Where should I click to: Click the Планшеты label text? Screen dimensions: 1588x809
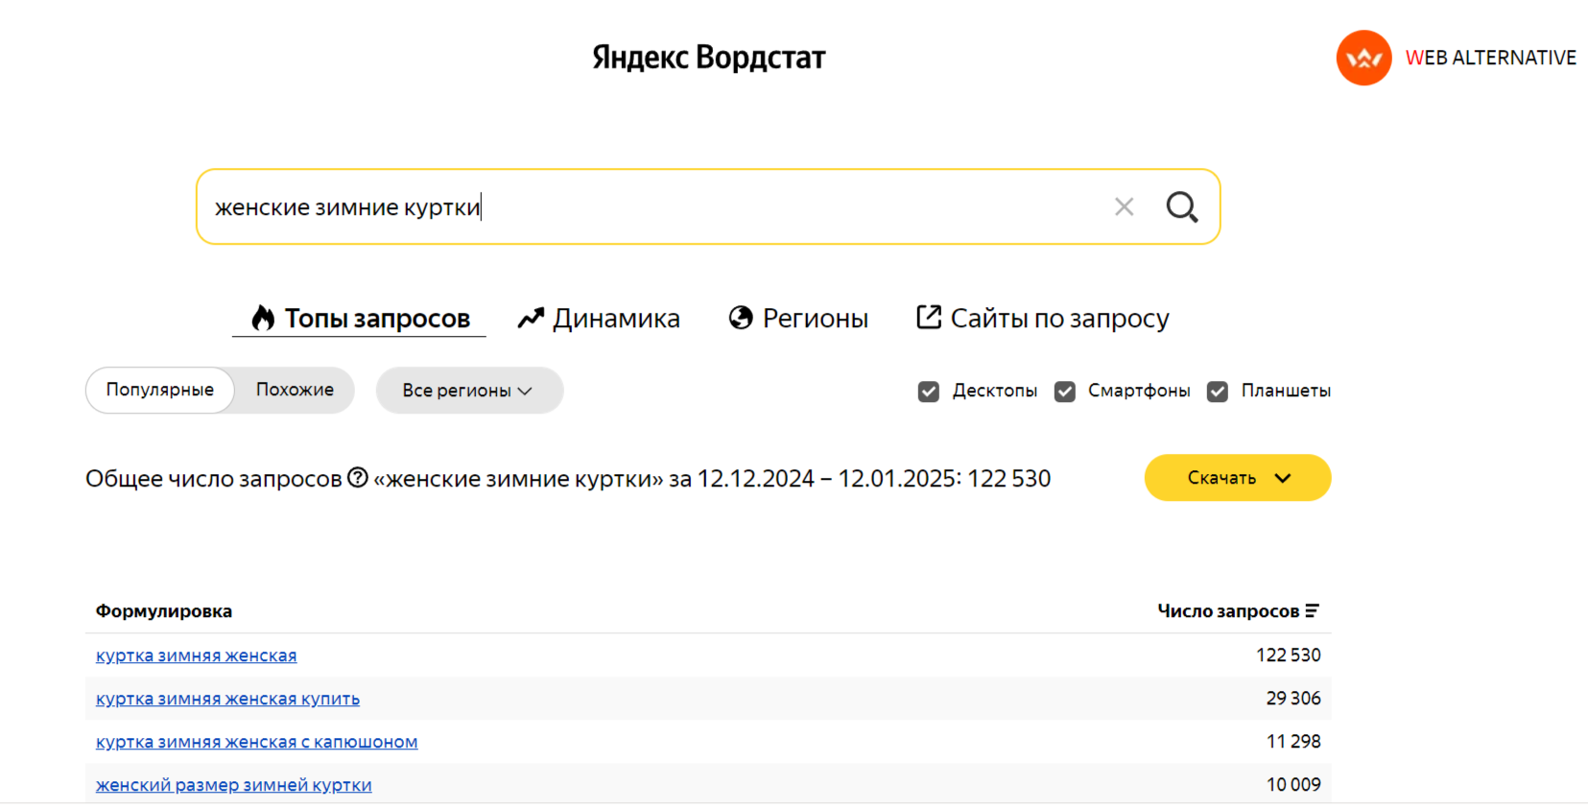click(1286, 391)
